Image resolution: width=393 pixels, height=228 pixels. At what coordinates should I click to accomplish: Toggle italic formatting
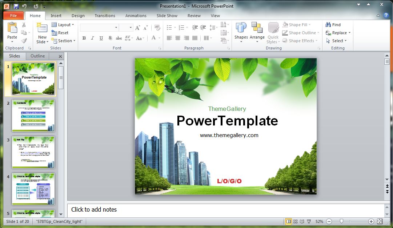pos(92,38)
